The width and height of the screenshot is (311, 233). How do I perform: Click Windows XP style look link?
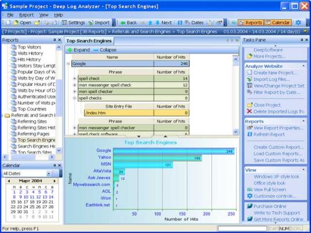[x=276, y=177]
